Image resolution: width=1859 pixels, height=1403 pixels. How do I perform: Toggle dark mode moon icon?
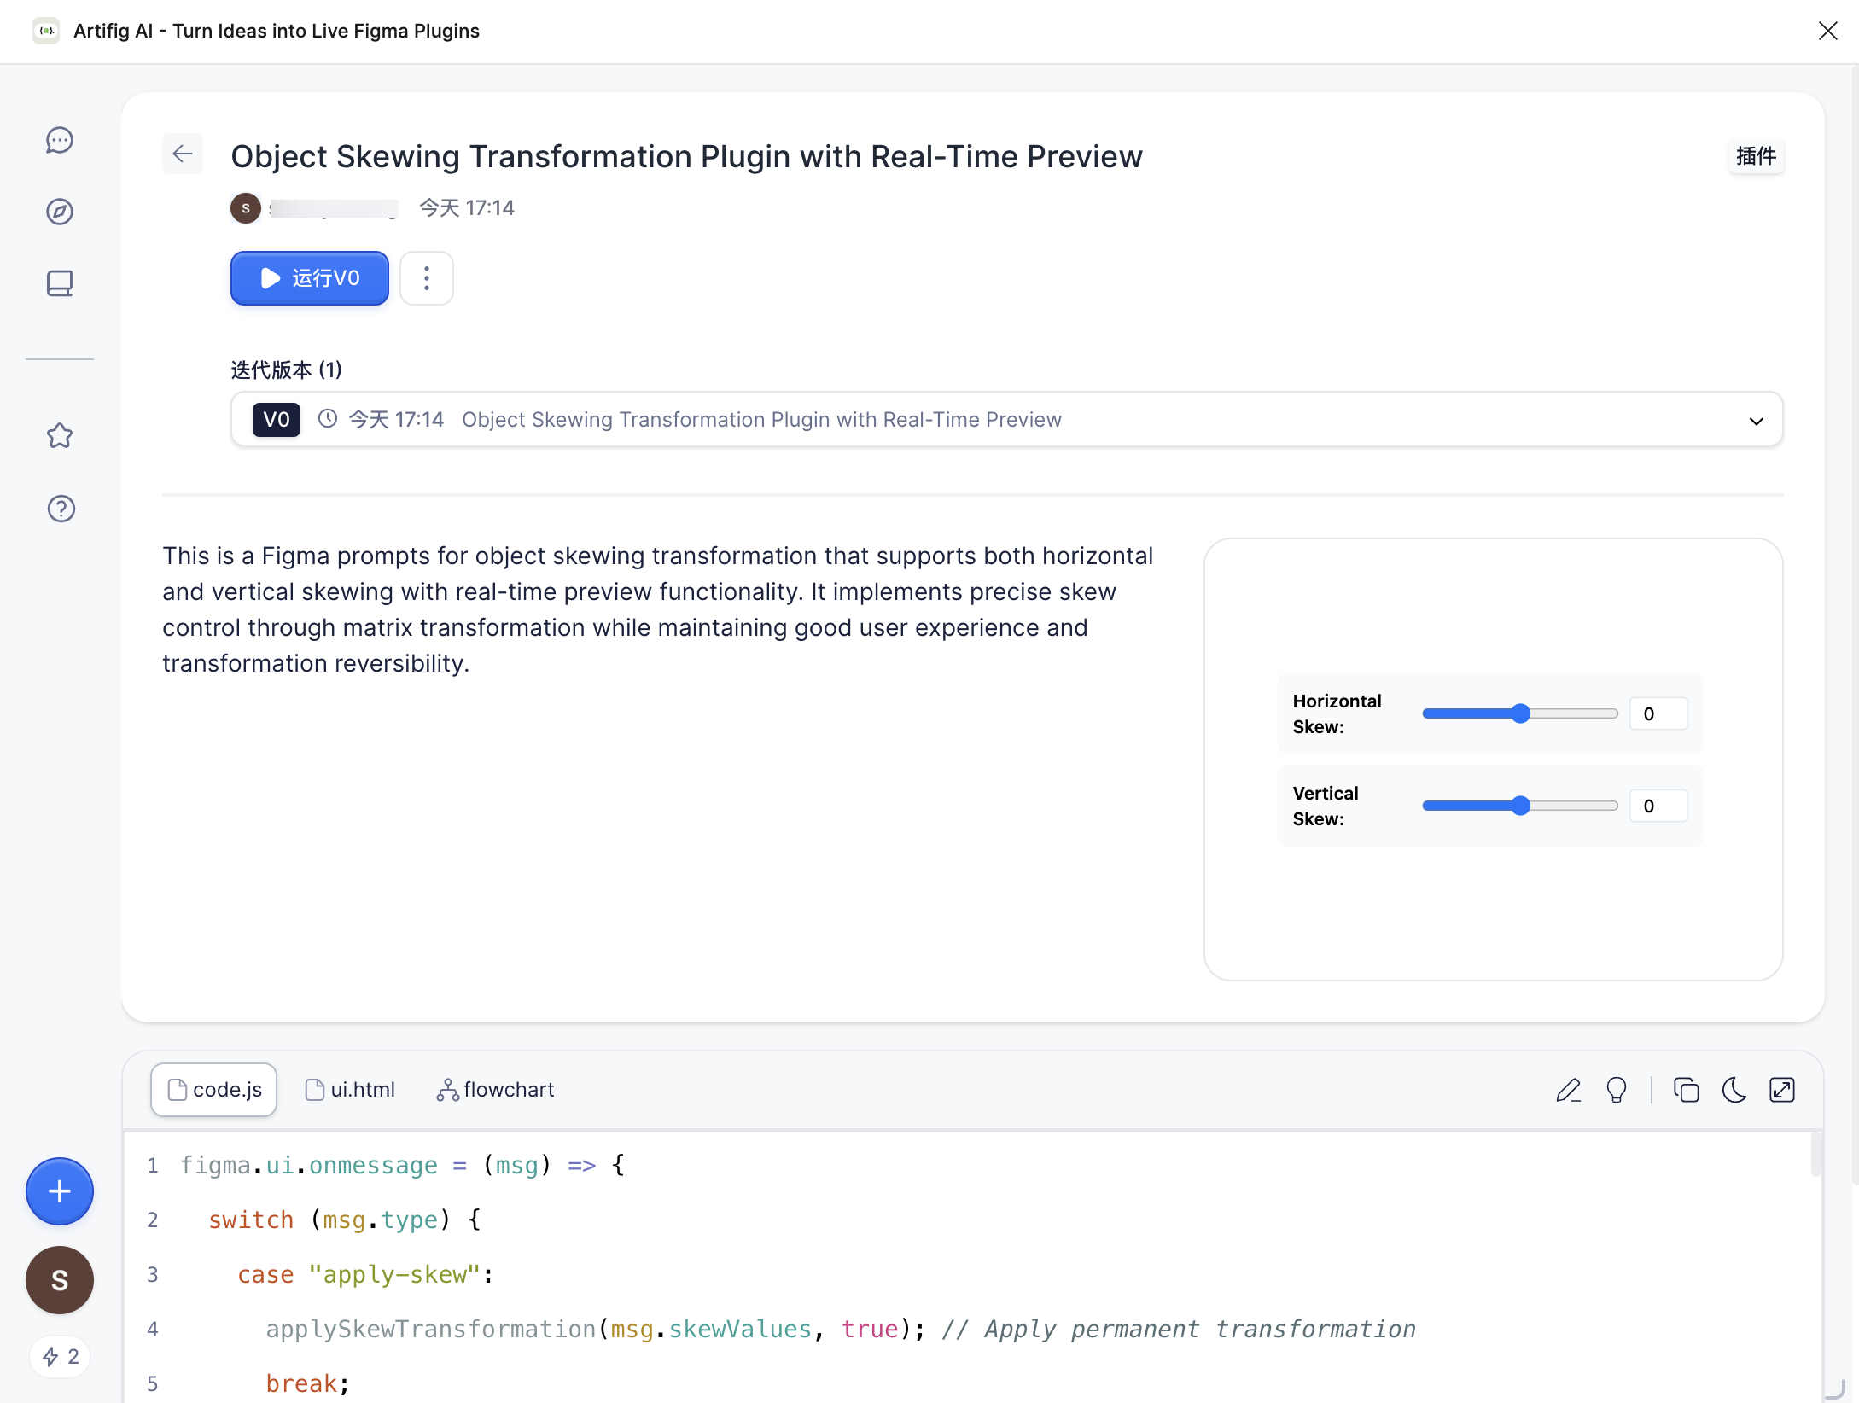[1734, 1090]
